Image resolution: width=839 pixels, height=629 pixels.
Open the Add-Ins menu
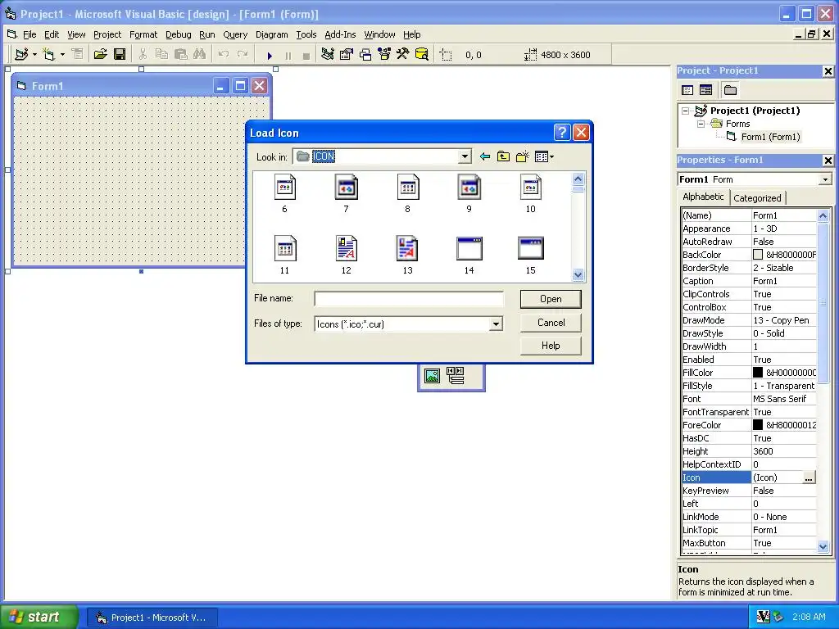point(340,34)
